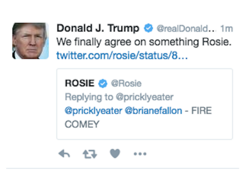Viewport: 245px width, 184px height.
Task: Click the verified badge beside the main author name
Action: tap(148, 28)
